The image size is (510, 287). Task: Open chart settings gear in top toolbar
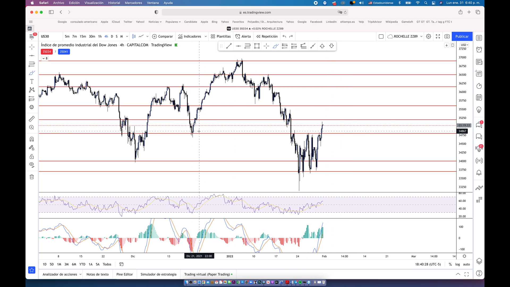click(x=428, y=36)
